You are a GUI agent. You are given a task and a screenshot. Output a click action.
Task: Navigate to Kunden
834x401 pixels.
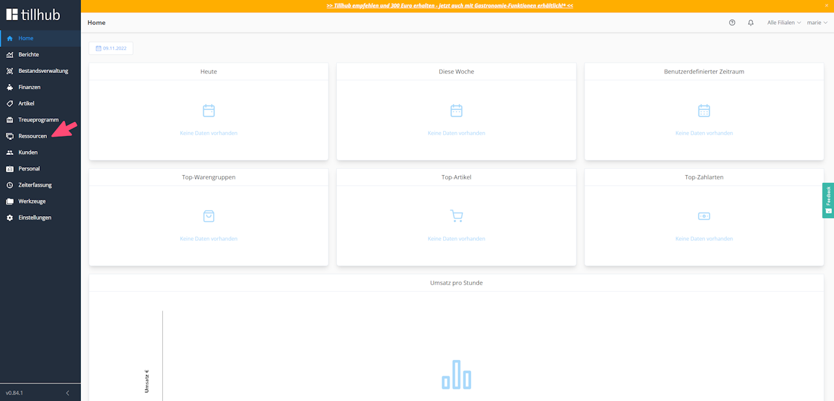point(40,152)
